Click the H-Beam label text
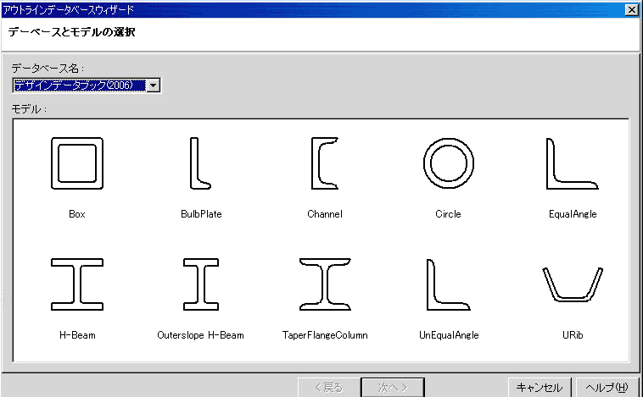 pos(77,335)
